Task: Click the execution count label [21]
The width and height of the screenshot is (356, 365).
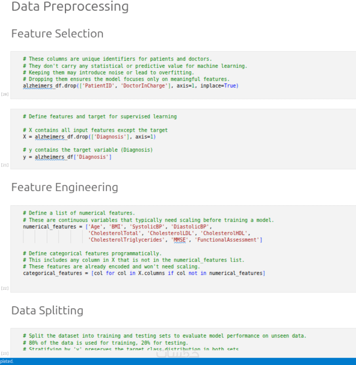Action: tap(5, 165)
